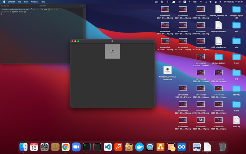This screenshot has width=246, height=154.
Task: Activate Siri from menu bar
Action: [220, 2]
